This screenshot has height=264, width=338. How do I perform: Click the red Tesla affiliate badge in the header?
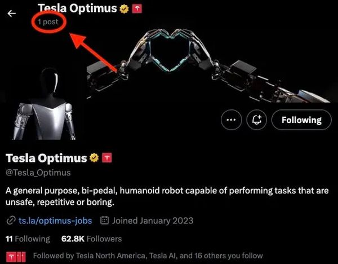point(137,9)
